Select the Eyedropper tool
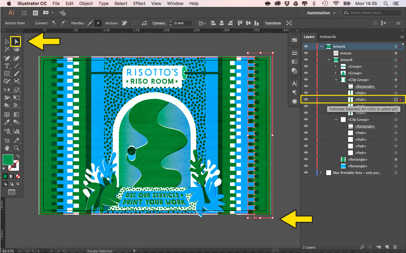Viewport: 406px width, 253px height. [x=7, y=122]
